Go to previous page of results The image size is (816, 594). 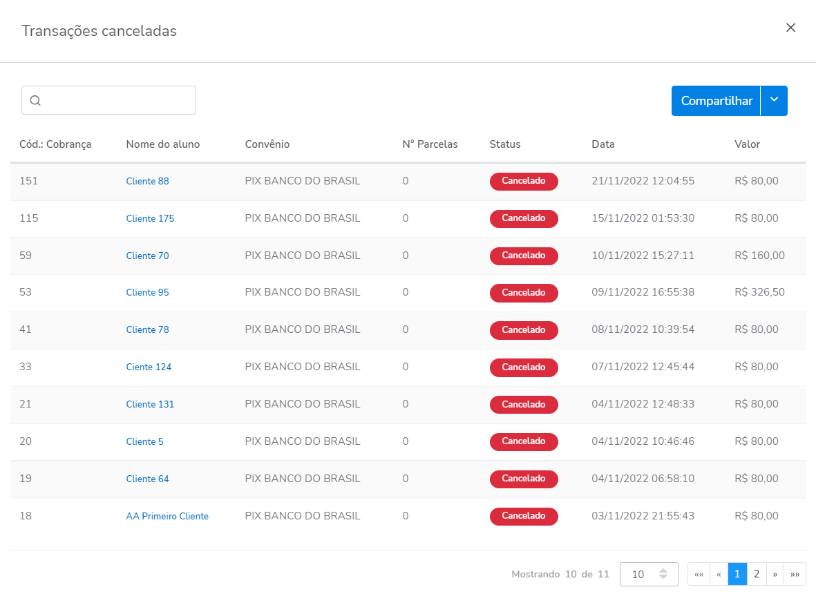719,575
